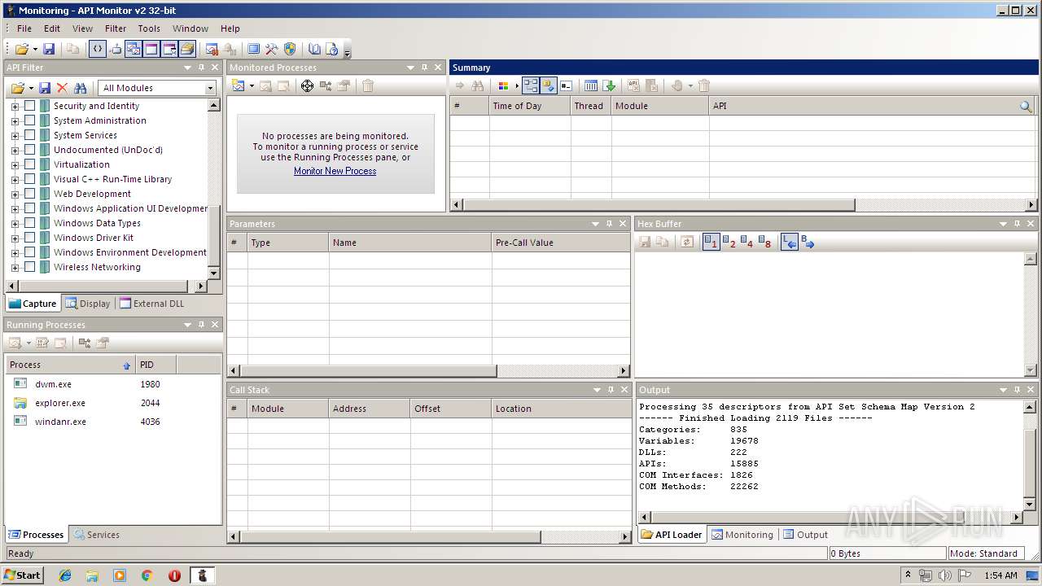Click the Monitor New Process toolbar icon
This screenshot has height=586, width=1042.
(238, 85)
